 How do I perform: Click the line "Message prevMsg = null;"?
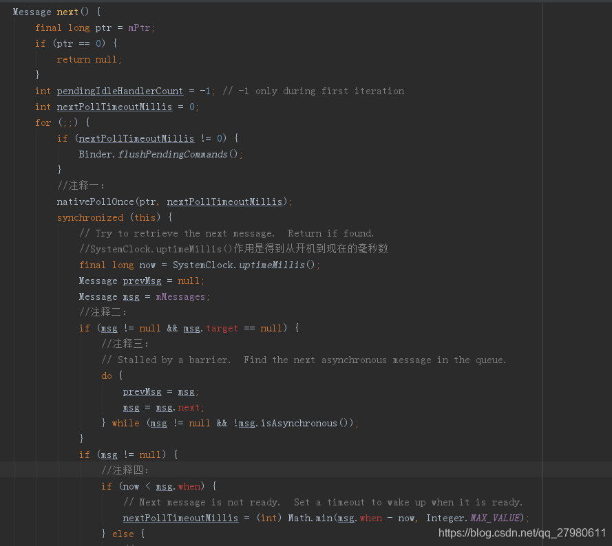point(141,281)
